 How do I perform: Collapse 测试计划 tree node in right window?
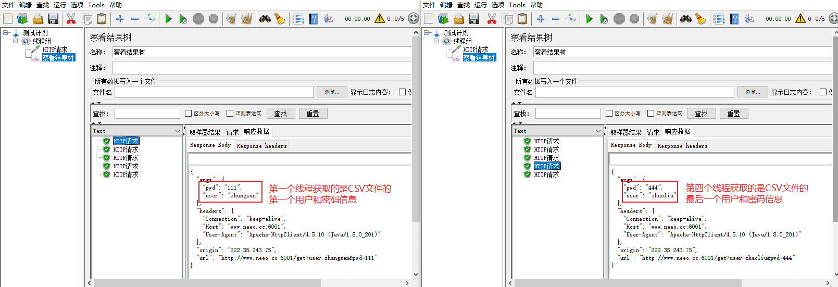pos(427,33)
